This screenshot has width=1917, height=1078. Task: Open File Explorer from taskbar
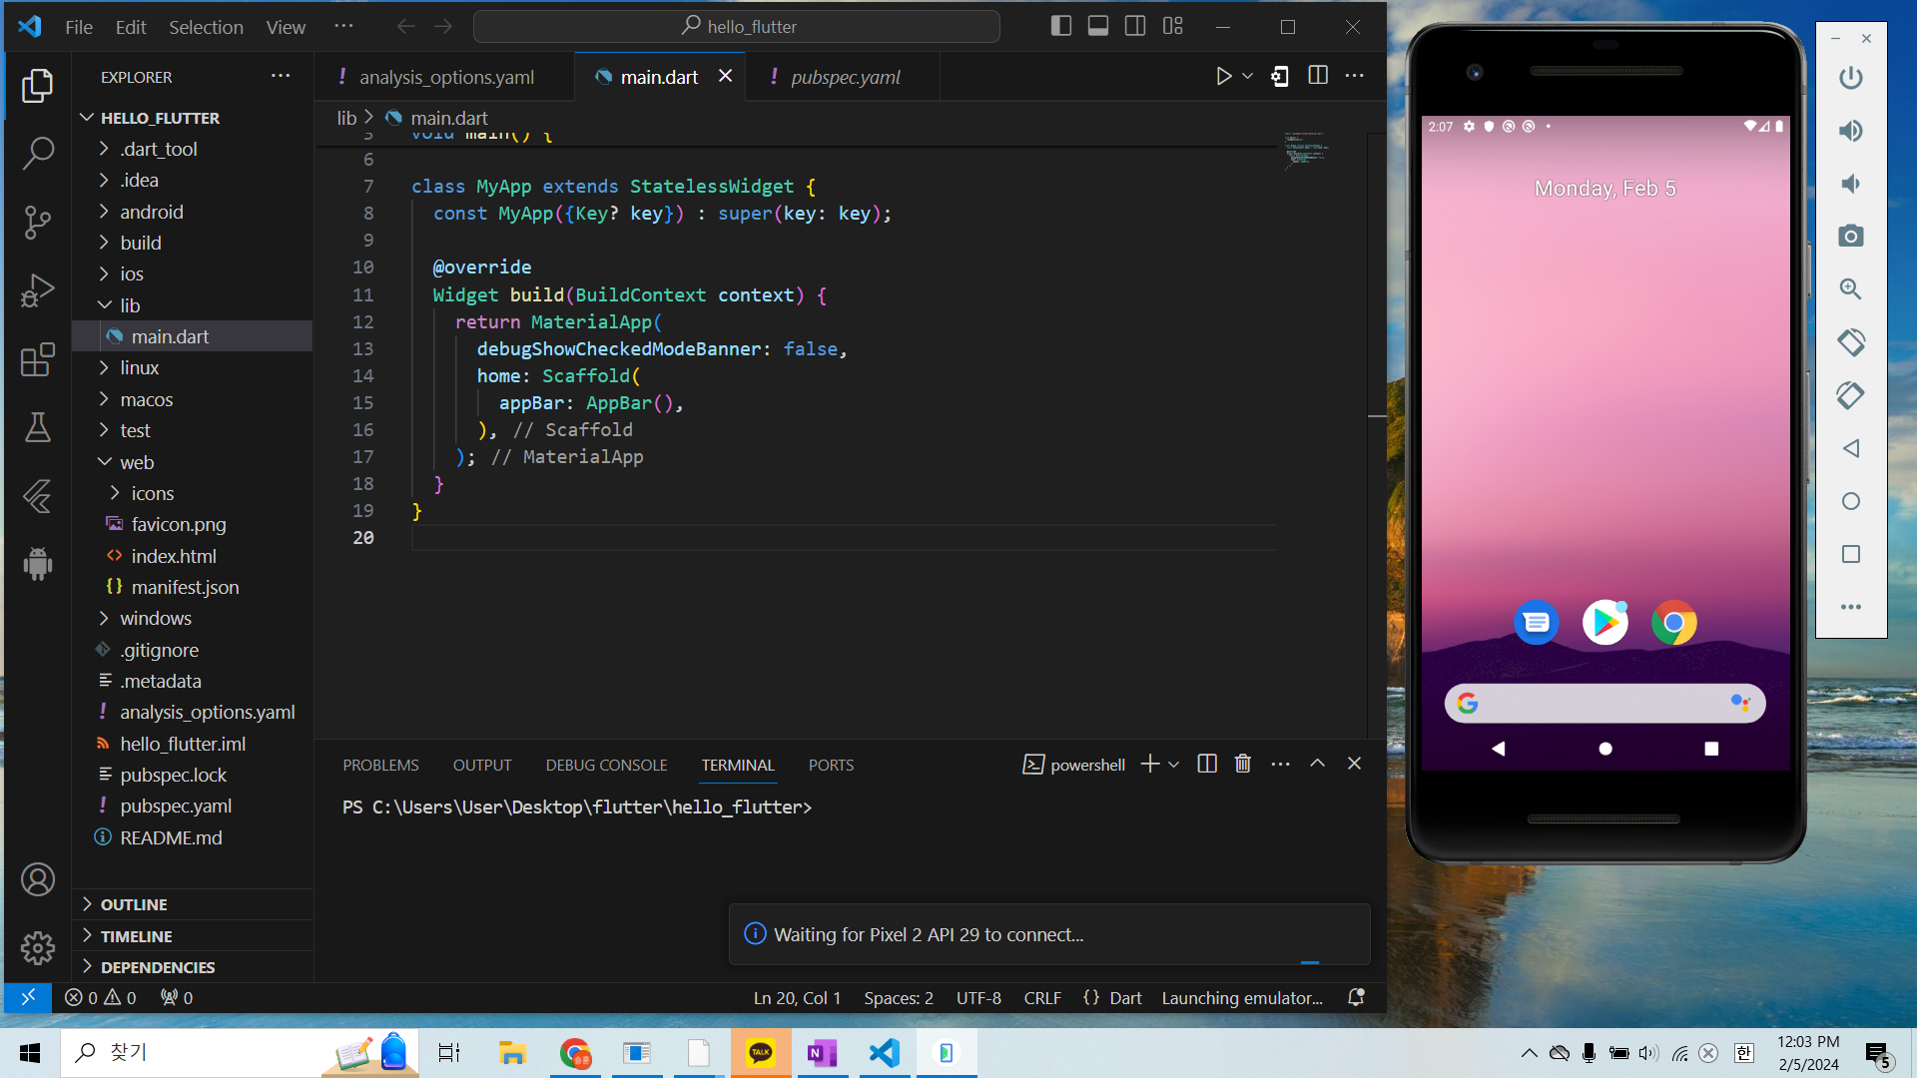click(512, 1053)
